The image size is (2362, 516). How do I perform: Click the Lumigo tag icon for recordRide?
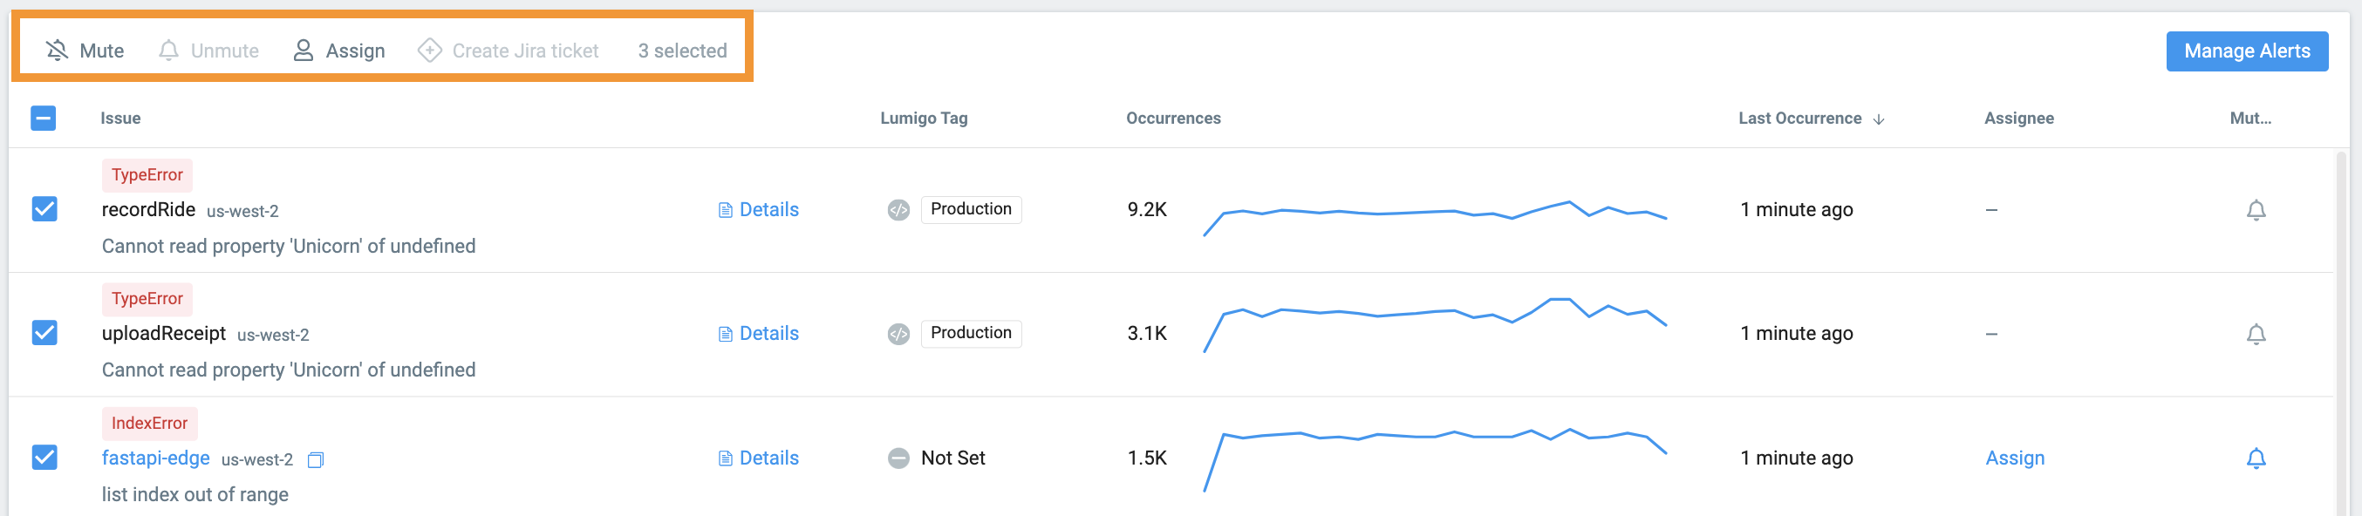click(x=898, y=210)
